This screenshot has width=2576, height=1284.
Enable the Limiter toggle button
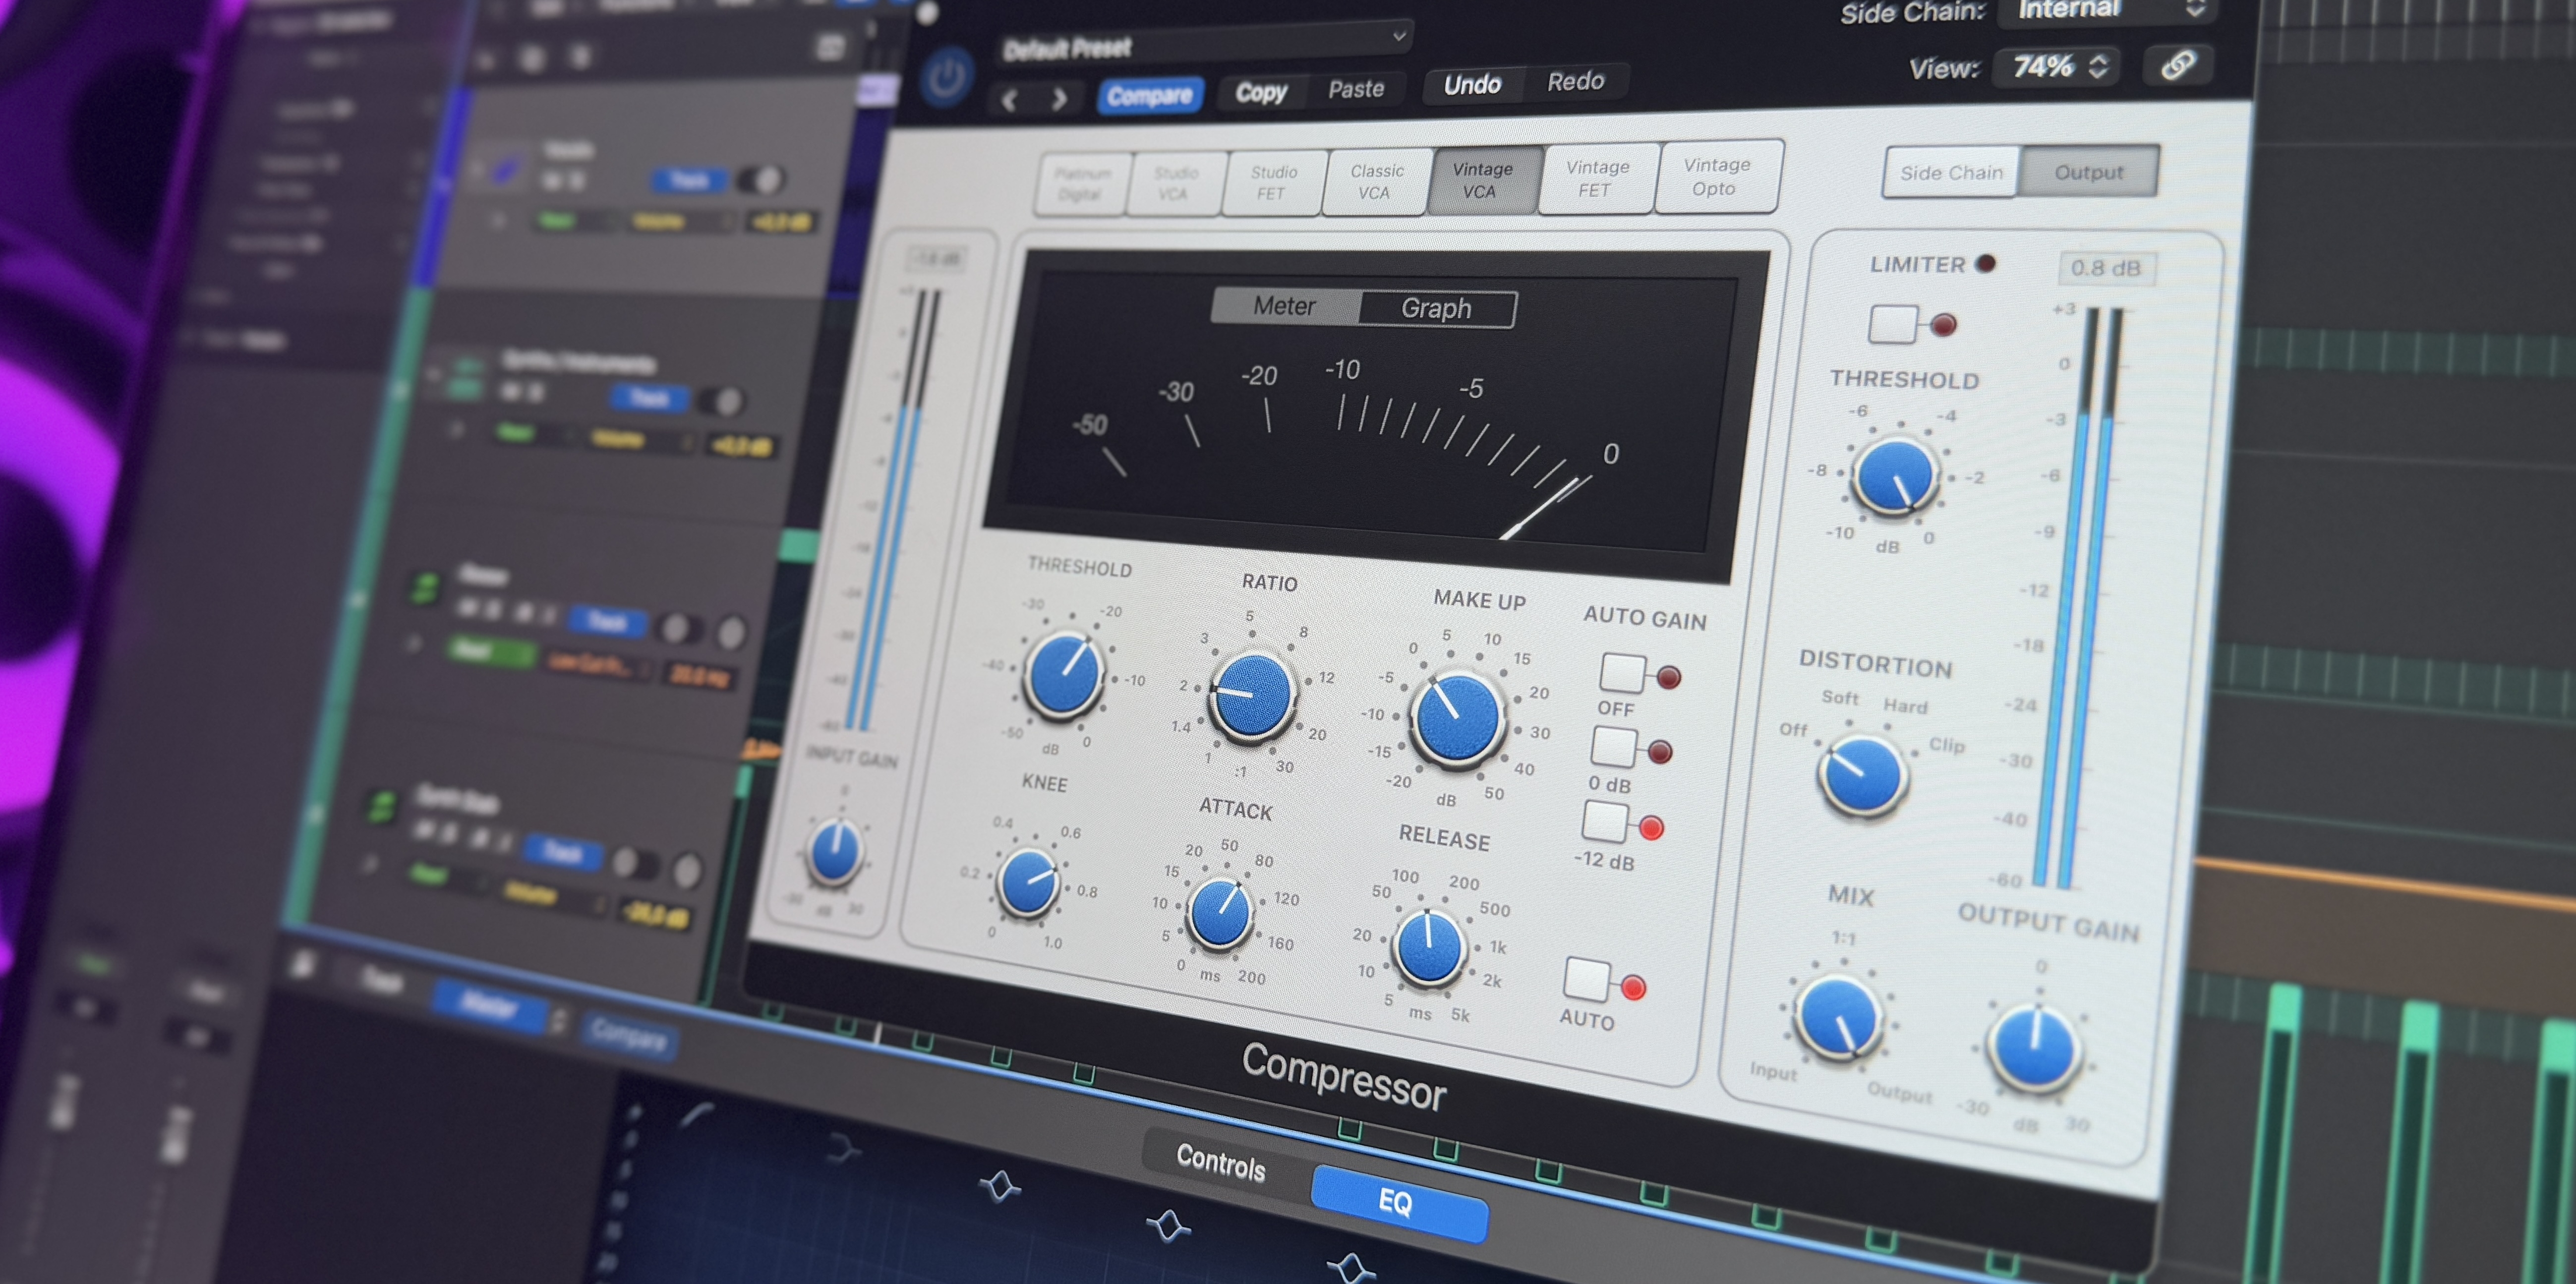point(1893,324)
